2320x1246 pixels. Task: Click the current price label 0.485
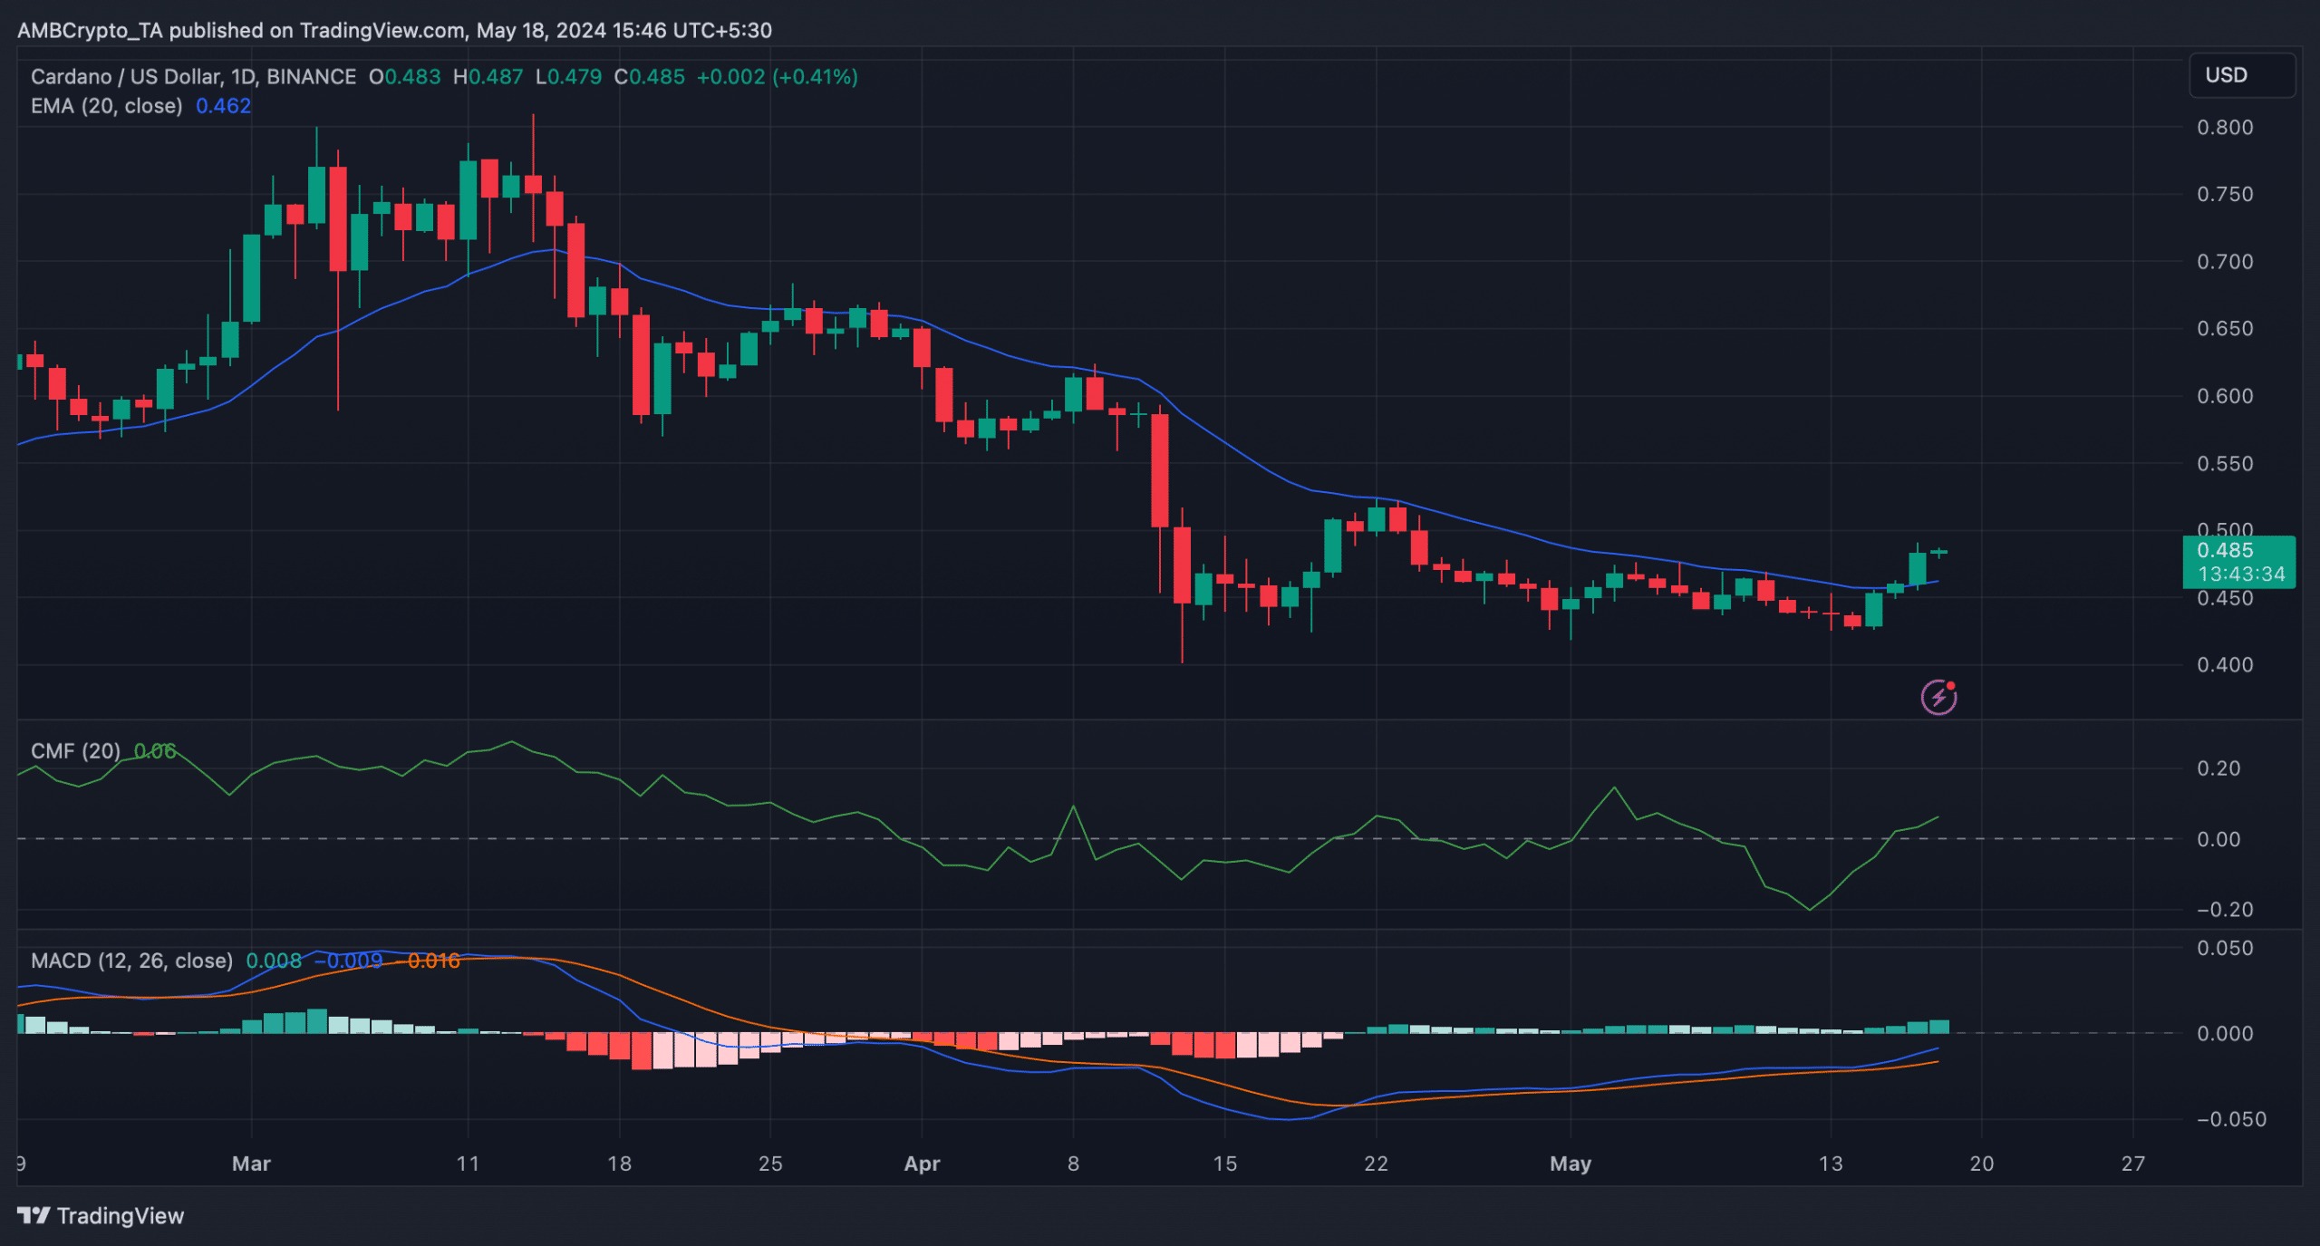click(x=2225, y=550)
